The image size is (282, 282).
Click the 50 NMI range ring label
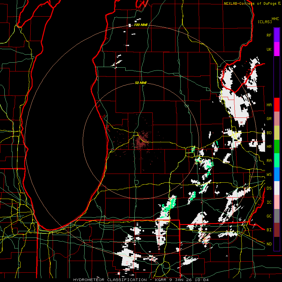(x=141, y=83)
